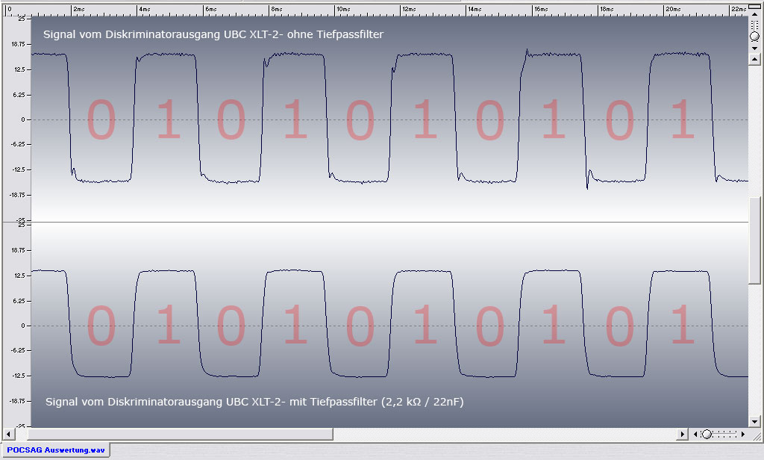This screenshot has width=764, height=460.
Task: Click the horizontal zoom increase arrow
Action: (x=743, y=434)
